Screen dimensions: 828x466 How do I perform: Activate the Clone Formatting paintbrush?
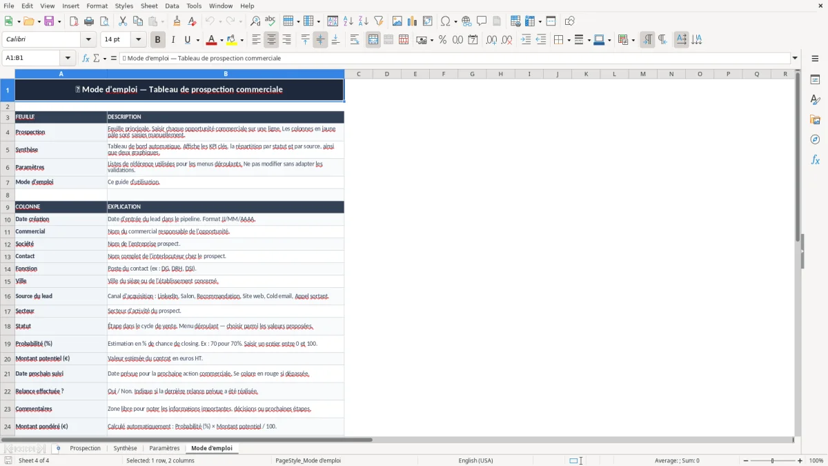177,21
